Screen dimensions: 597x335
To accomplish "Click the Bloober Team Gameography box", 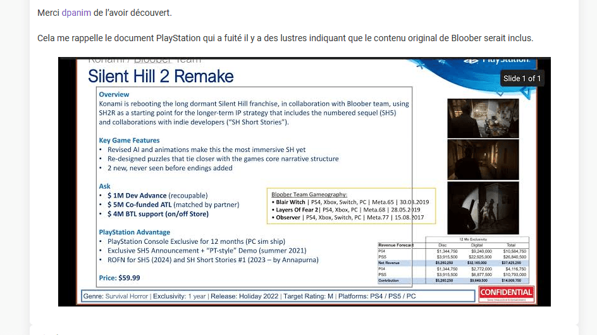I will 351,206.
